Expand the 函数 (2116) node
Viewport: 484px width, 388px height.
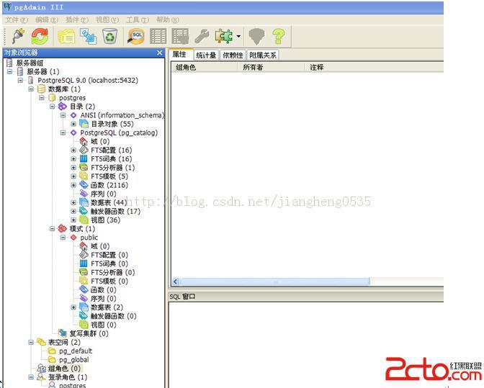click(x=73, y=185)
